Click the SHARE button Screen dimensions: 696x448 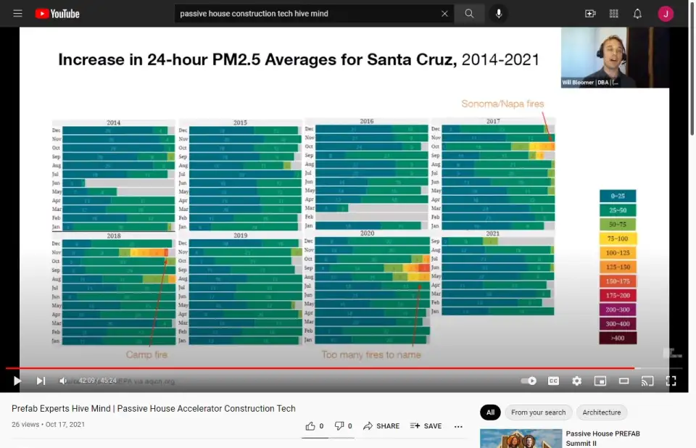coord(381,426)
